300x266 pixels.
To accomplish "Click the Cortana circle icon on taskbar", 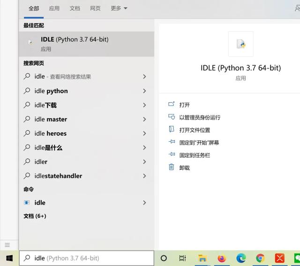I will pyautogui.click(x=164, y=258).
